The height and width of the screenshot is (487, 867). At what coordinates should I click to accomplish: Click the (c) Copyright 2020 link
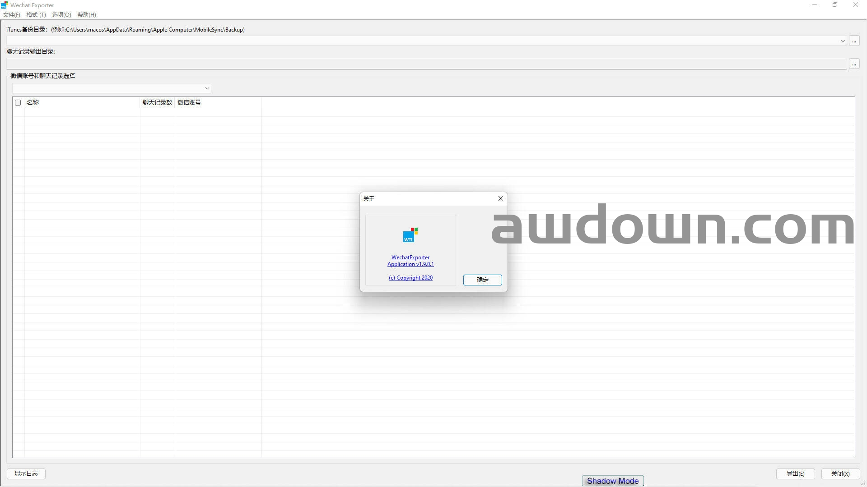[x=410, y=278]
